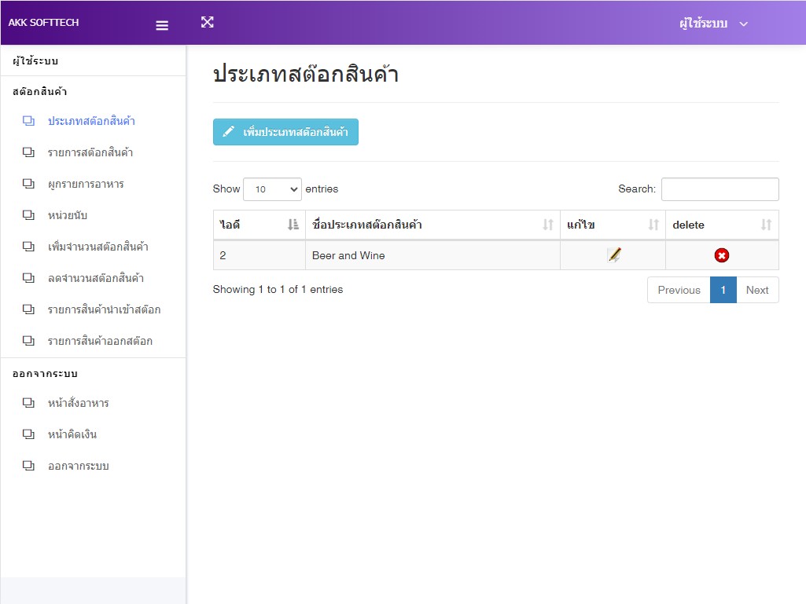
Task: Open รายการสต๊อกสินค้า in the sidebar
Action: click(x=90, y=152)
